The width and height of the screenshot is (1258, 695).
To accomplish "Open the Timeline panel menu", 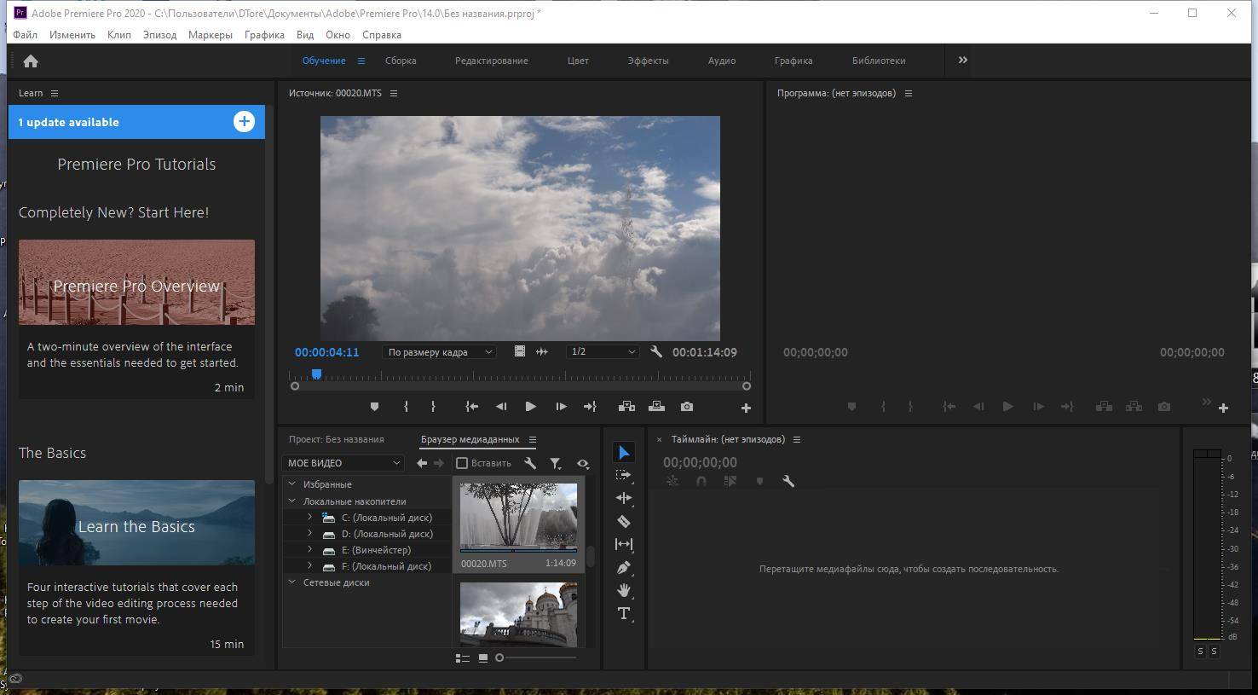I will pos(797,439).
